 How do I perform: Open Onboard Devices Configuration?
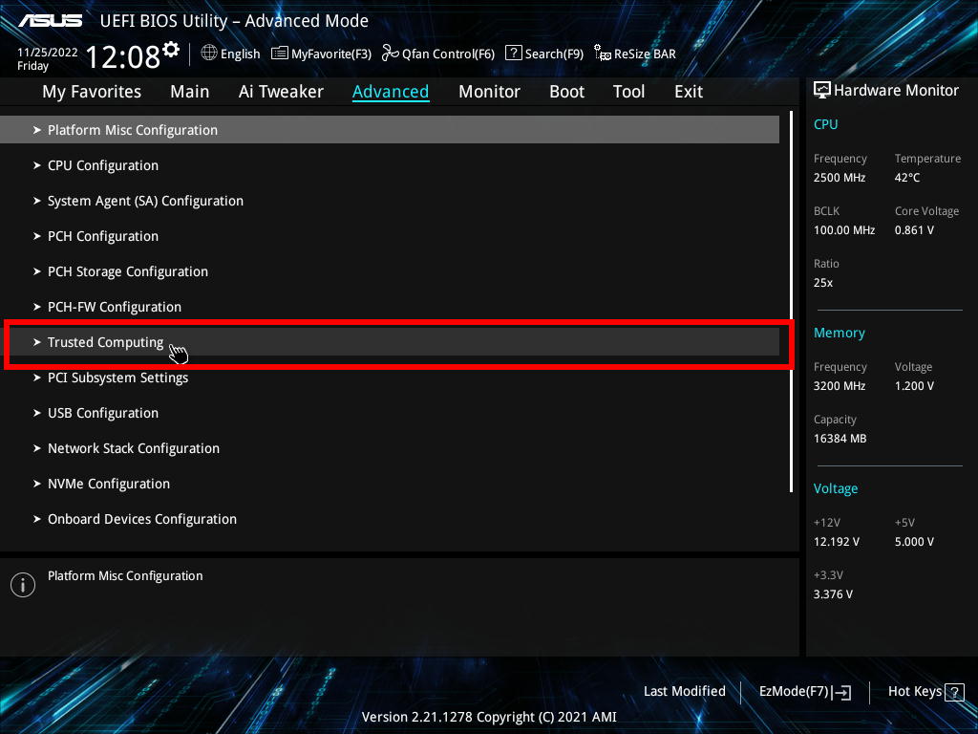point(390,519)
